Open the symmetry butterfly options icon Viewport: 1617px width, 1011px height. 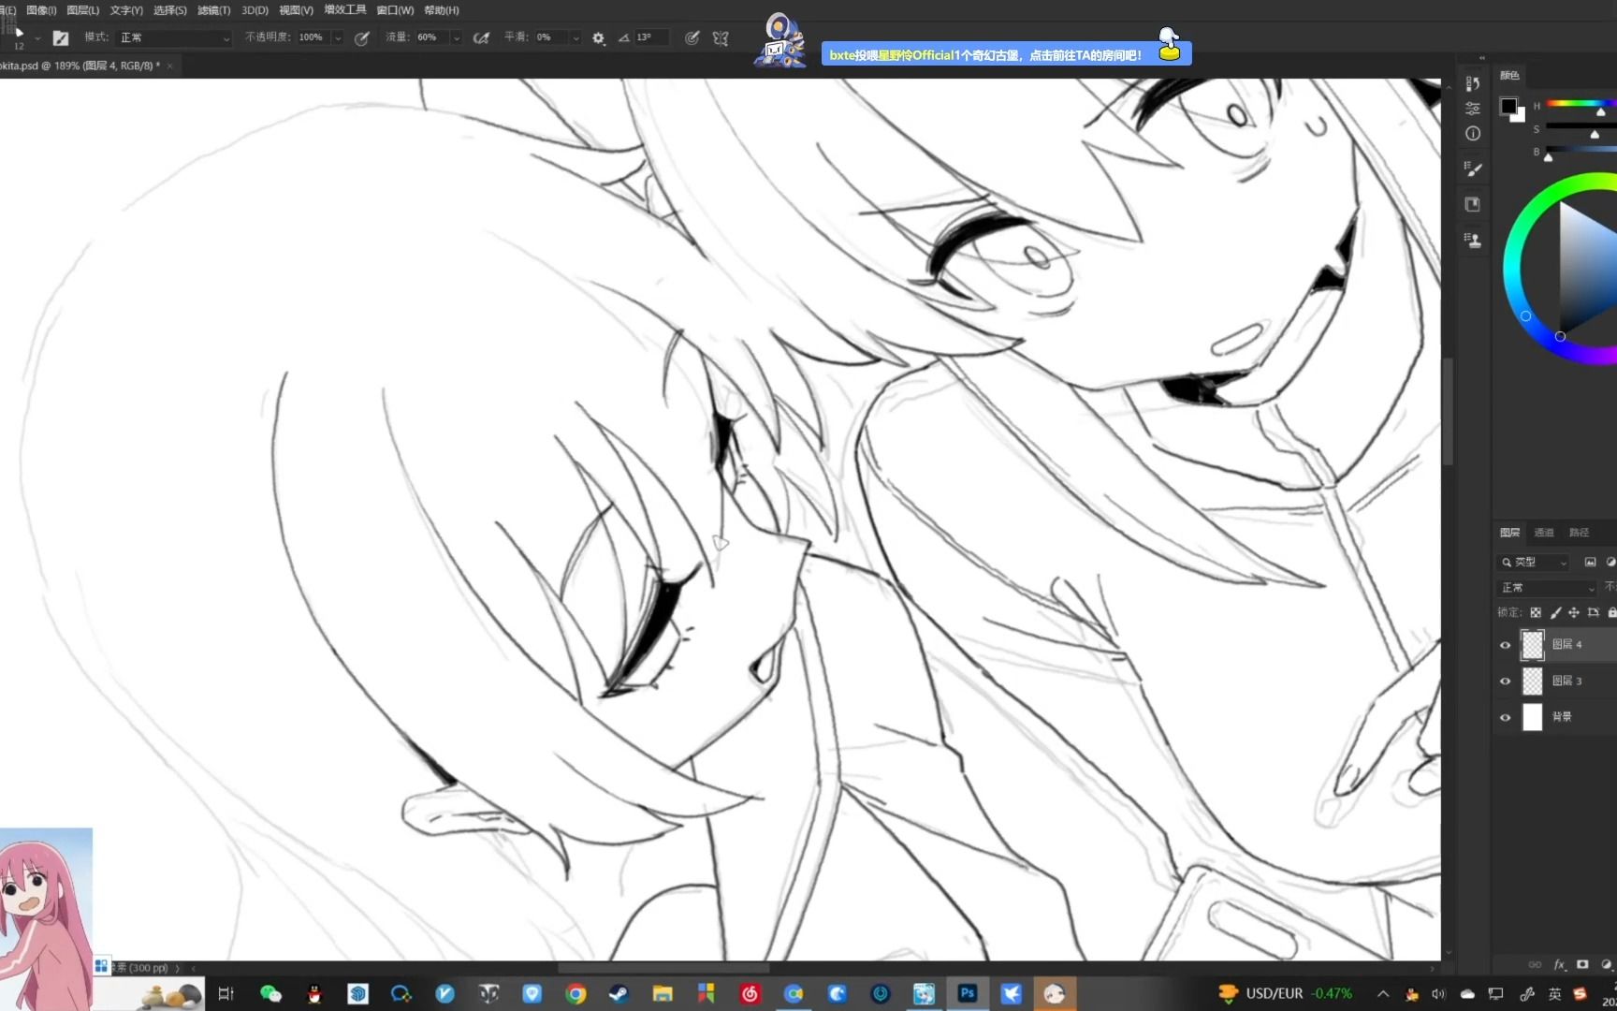(x=721, y=38)
